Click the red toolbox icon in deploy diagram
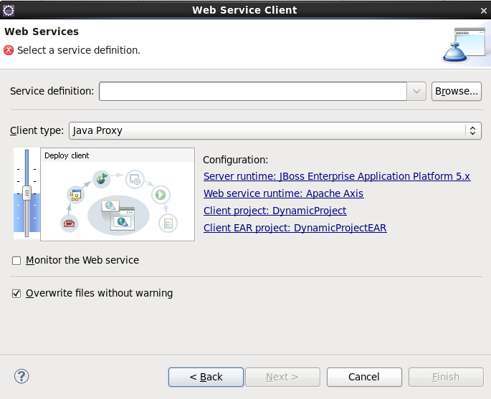 pos(69,223)
